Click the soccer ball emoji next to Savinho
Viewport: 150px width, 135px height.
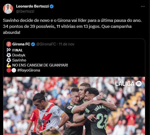9,60
